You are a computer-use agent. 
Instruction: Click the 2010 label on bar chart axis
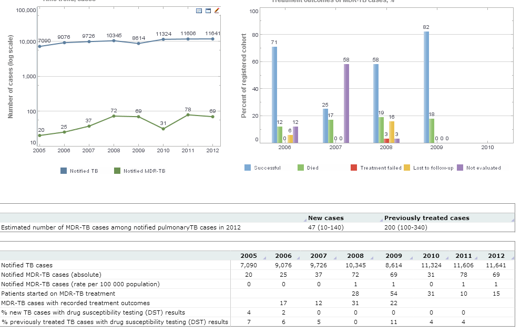tap(487, 148)
